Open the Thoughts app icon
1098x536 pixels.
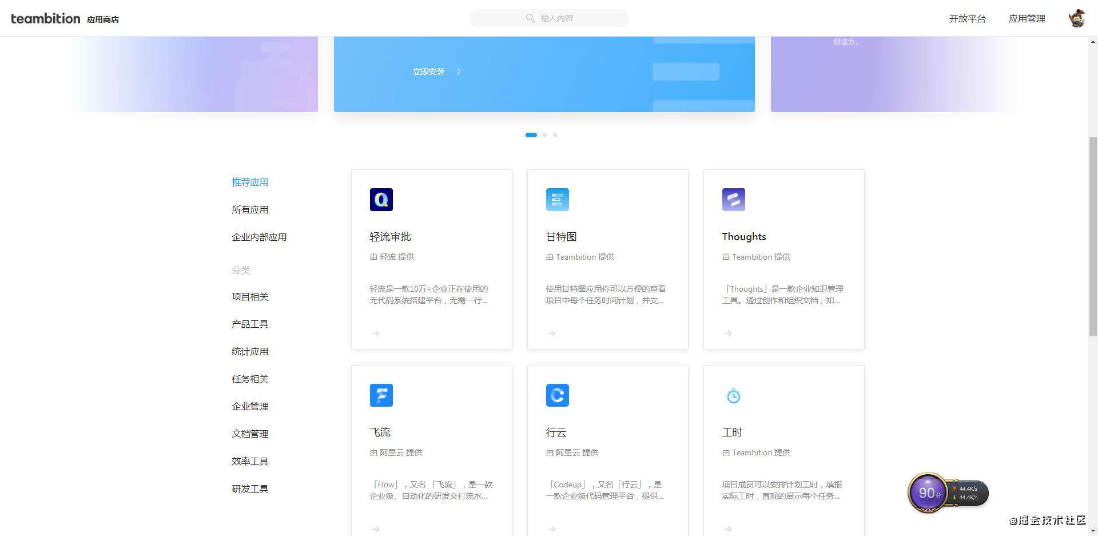click(733, 200)
